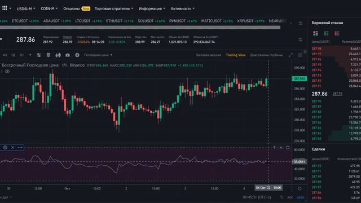Click ask price 287.95 in order book

click(x=316, y=65)
